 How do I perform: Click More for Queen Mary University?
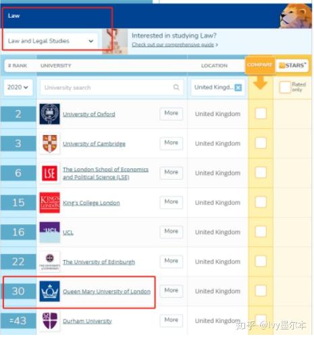point(172,290)
